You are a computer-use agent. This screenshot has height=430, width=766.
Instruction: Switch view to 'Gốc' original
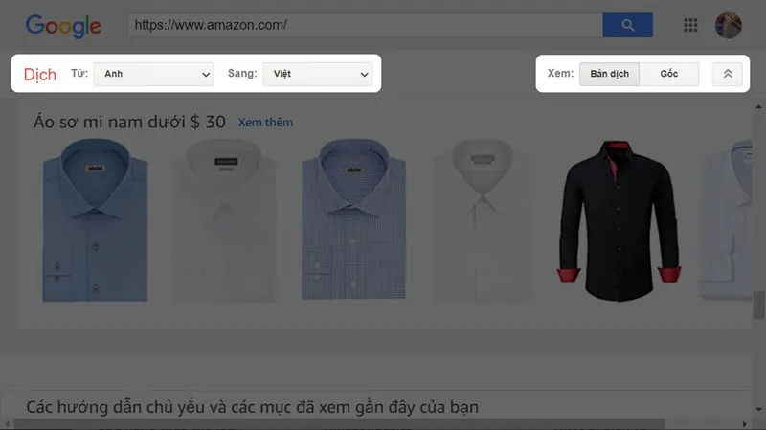pos(668,74)
